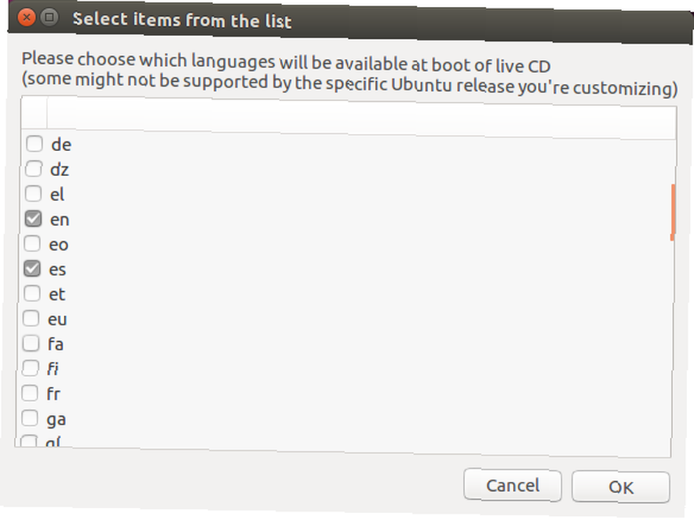Enable the 'eu' language checkbox

pyautogui.click(x=31, y=318)
